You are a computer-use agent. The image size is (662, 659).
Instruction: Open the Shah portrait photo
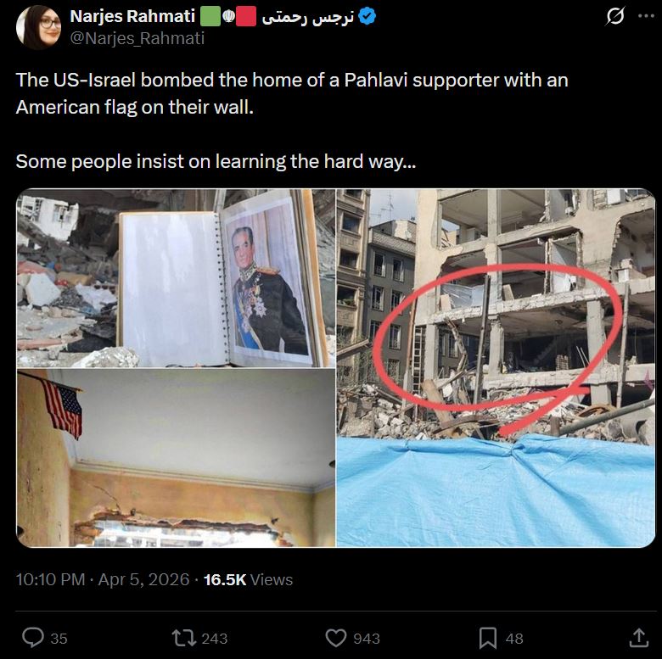[176, 278]
